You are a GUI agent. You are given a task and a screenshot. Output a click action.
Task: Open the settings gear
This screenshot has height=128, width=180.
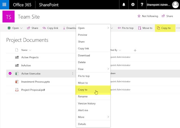(133, 4)
